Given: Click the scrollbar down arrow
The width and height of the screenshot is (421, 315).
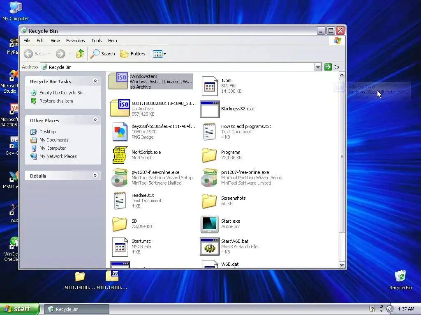Looking at the screenshot, I should pos(342,265).
